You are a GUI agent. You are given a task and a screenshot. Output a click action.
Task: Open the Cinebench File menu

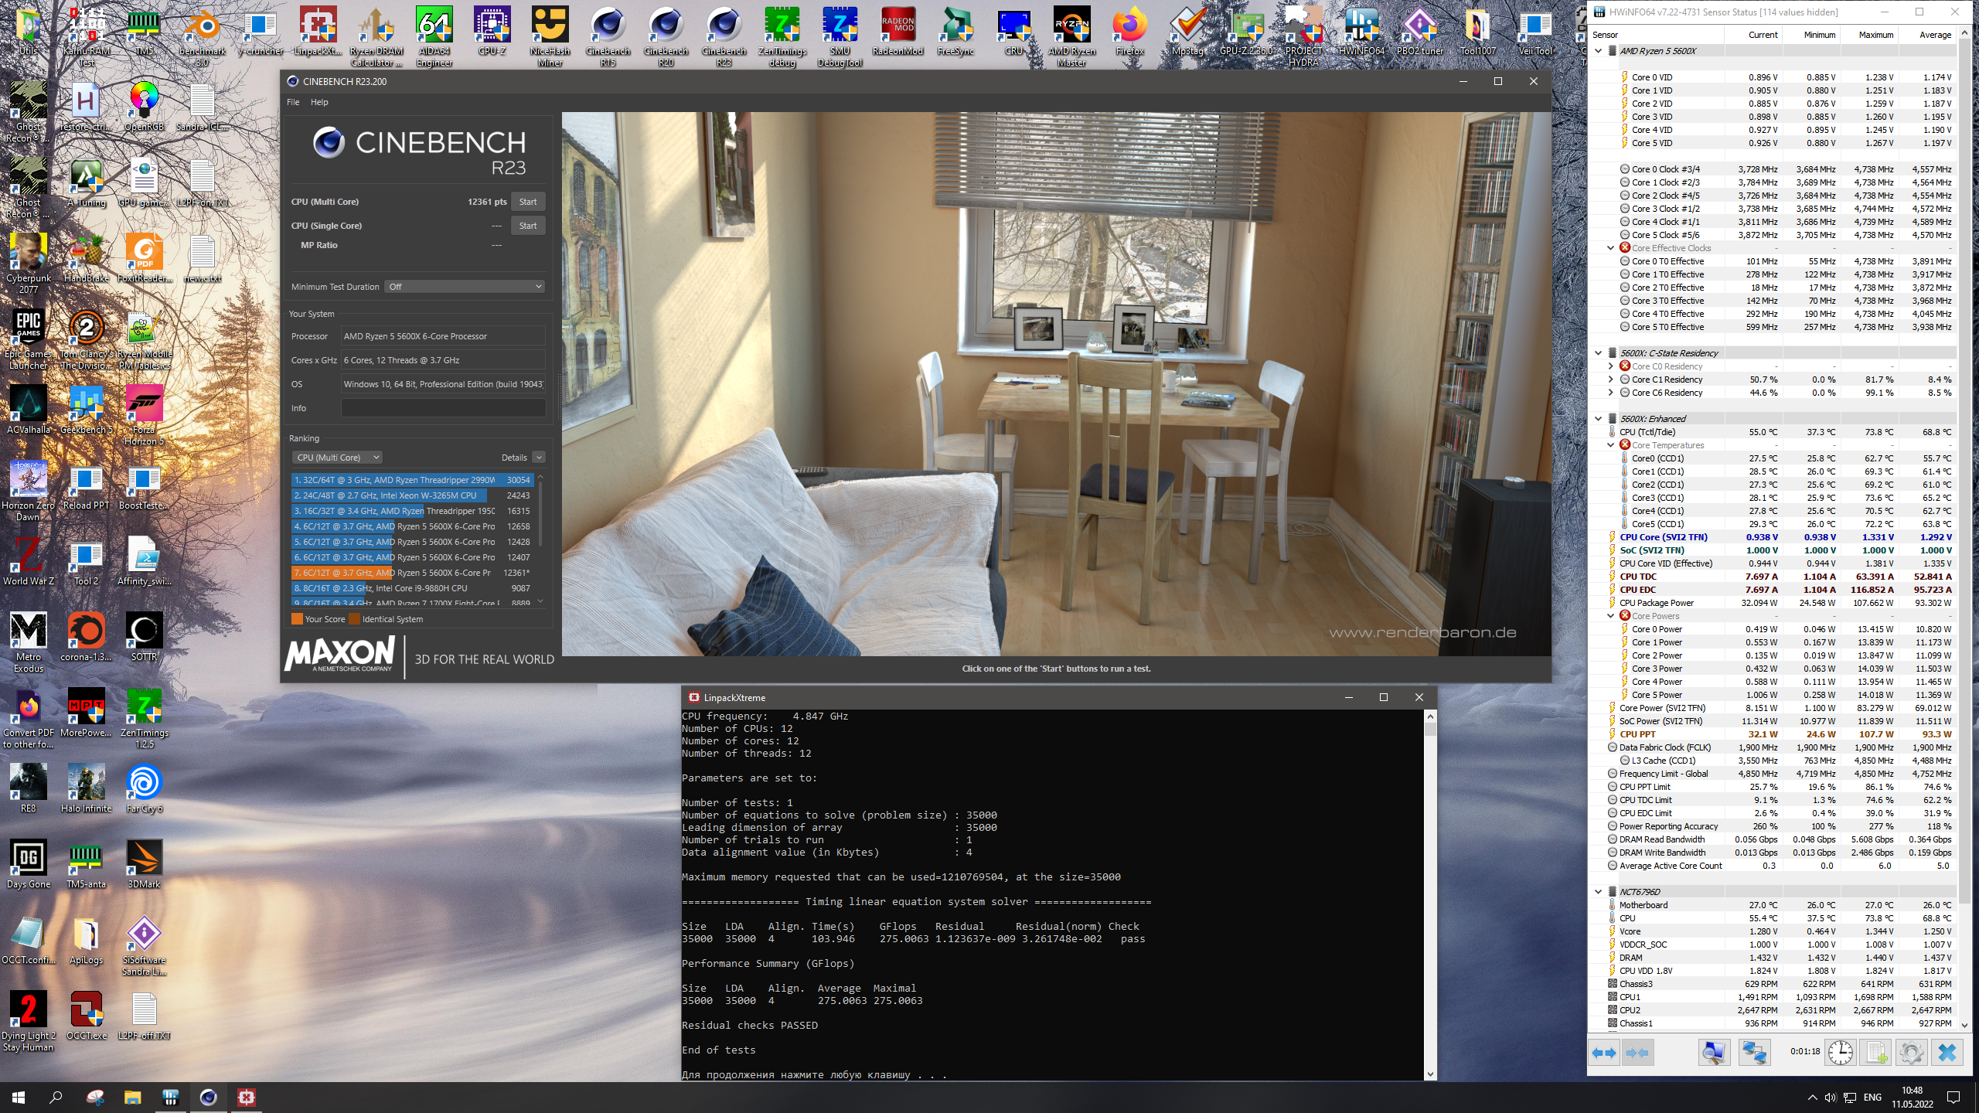click(293, 102)
